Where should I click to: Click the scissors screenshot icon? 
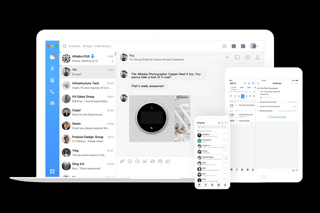coord(145,161)
